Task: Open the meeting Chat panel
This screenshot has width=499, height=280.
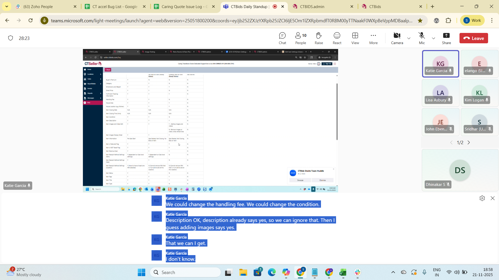Action: pyautogui.click(x=282, y=38)
